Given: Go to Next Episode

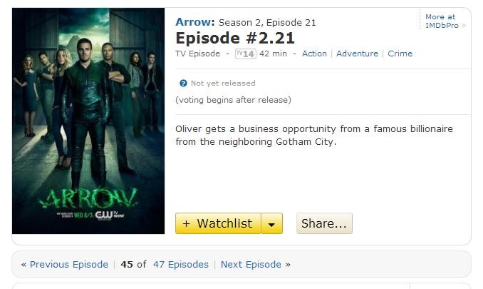Looking at the screenshot, I should pos(251,264).
